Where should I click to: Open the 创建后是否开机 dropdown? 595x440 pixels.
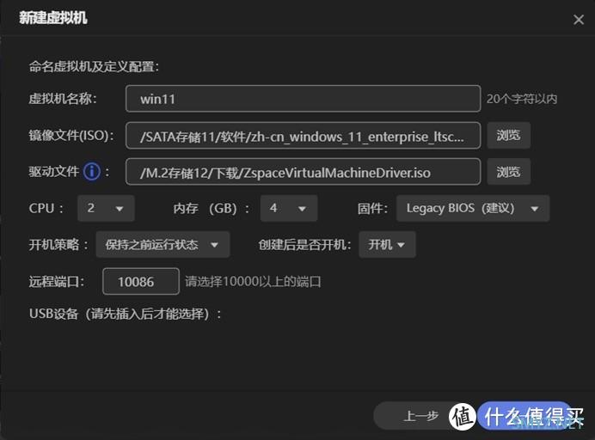click(x=387, y=245)
